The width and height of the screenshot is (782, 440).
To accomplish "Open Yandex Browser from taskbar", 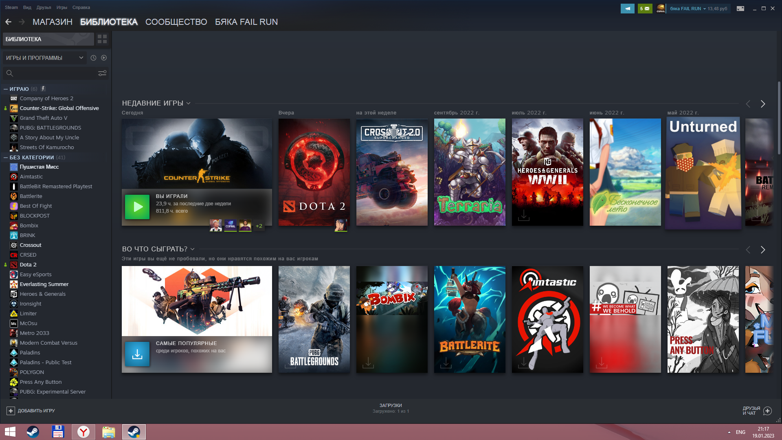I will click(x=83, y=432).
